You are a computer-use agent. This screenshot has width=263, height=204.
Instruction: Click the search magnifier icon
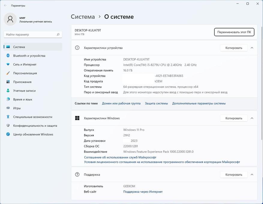click(58, 34)
